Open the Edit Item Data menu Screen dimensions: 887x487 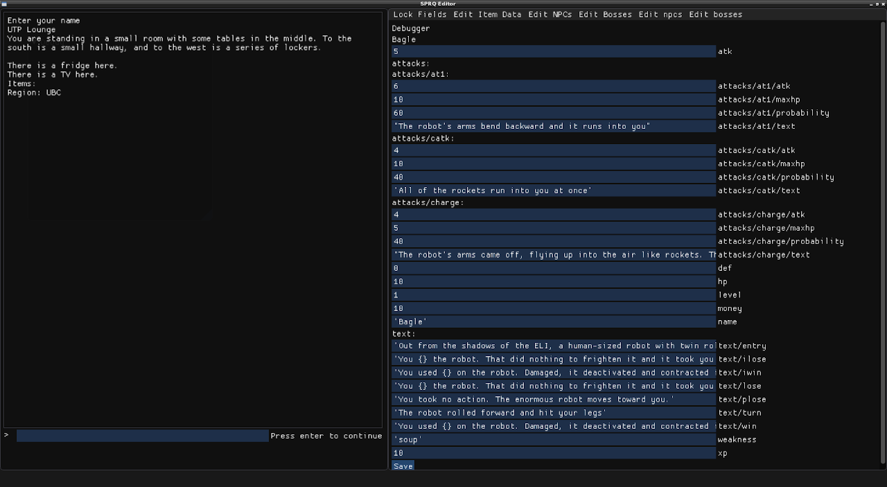pos(487,15)
